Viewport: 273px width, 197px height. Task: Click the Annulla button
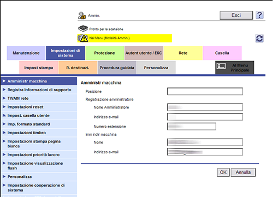[x=243, y=172]
